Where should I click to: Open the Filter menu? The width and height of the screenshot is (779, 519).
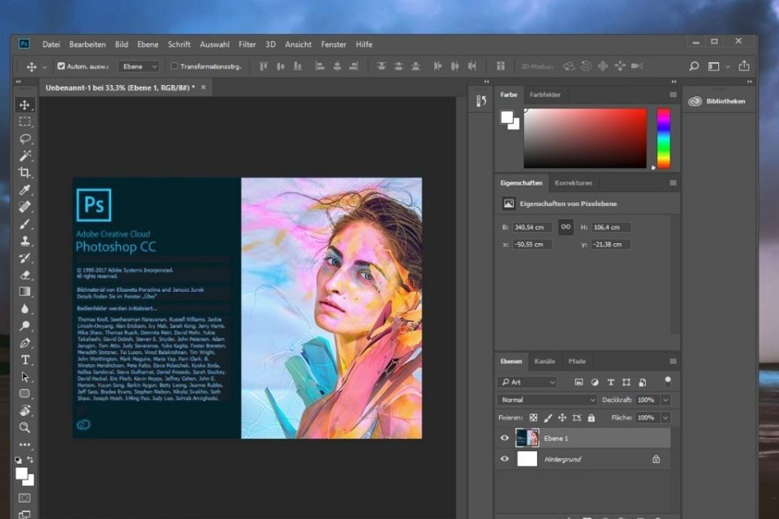247,45
